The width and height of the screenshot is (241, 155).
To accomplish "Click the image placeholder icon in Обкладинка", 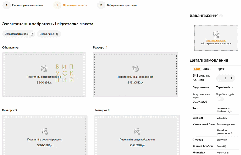I will point(44,69).
